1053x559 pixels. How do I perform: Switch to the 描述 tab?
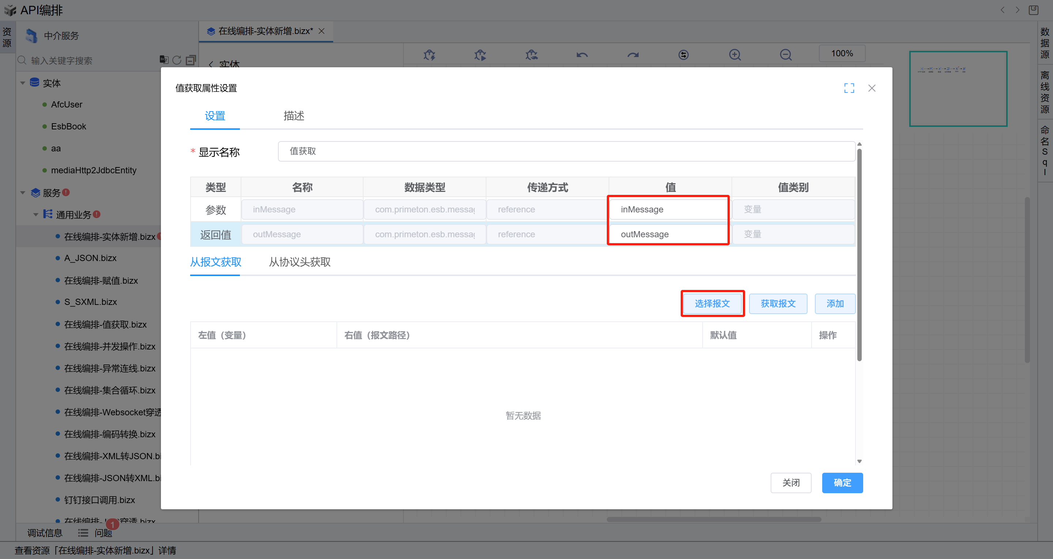(293, 116)
